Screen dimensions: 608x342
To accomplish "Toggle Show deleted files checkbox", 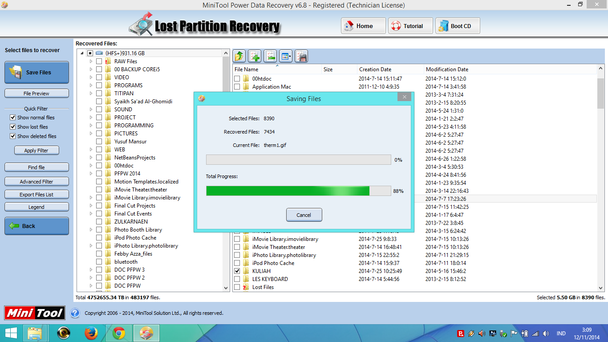I will (13, 136).
